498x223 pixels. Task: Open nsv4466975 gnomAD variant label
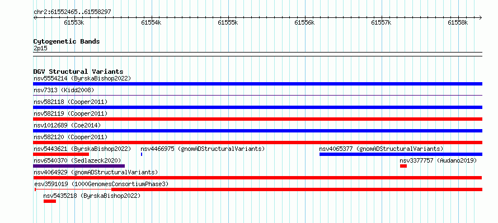pyautogui.click(x=203, y=149)
